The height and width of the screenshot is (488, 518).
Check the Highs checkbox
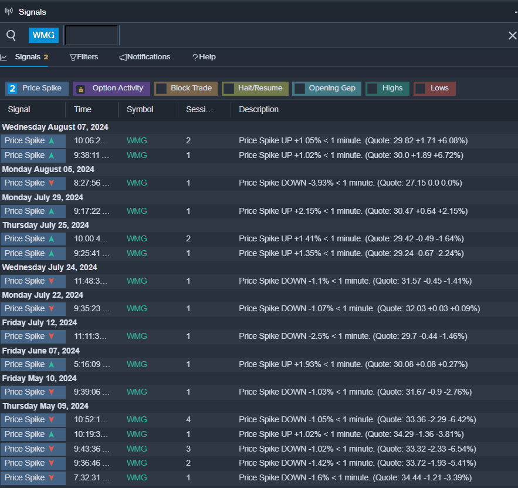coord(373,89)
